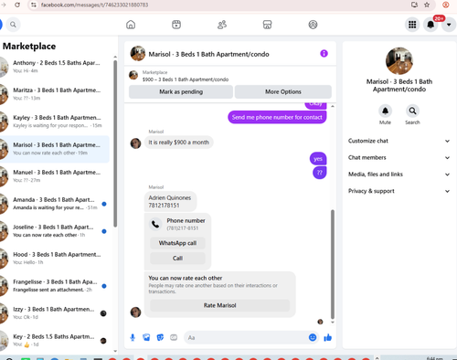Viewport: 457px width, 360px height.
Task: Bookmark page with browser star icon
Action: [x=427, y=5]
